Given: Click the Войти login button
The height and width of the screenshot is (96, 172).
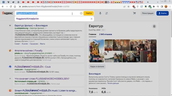Looking at the screenshot, I should click(163, 13).
